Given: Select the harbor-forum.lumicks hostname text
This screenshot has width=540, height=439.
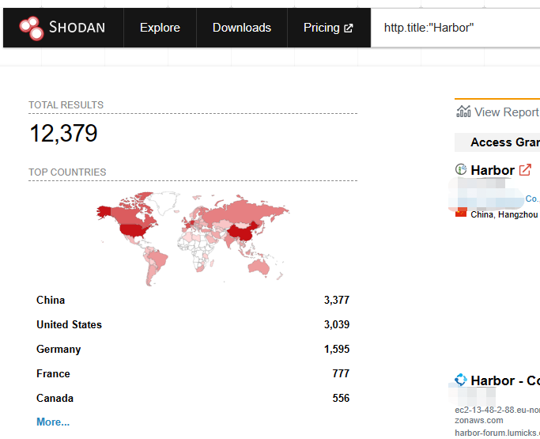Looking at the screenshot, I should [497, 433].
